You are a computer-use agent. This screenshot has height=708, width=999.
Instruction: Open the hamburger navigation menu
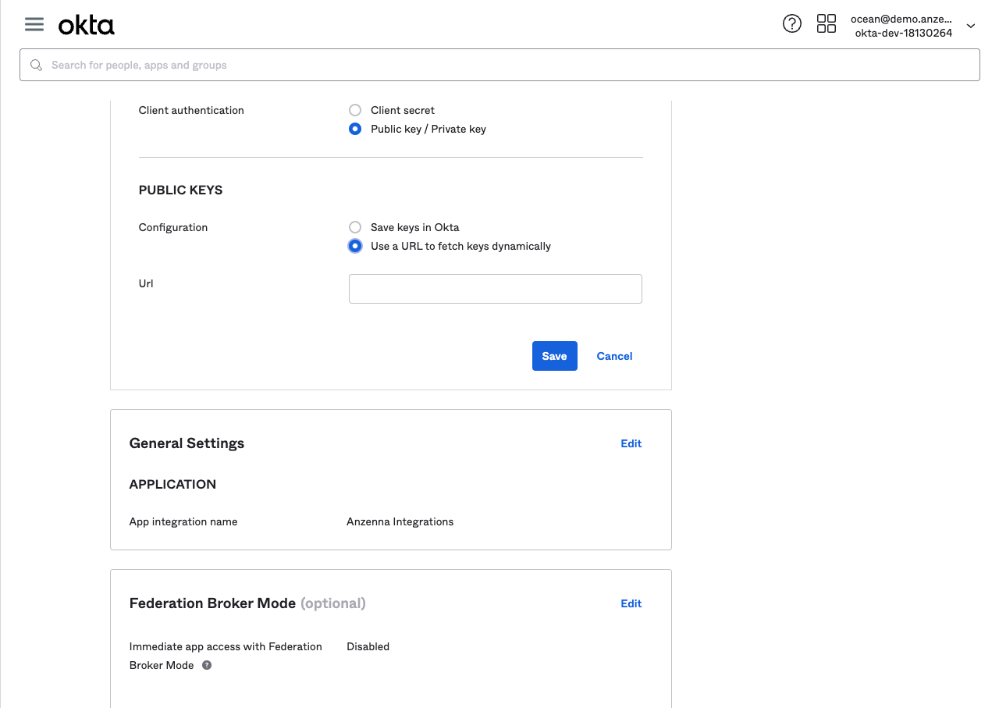34,24
